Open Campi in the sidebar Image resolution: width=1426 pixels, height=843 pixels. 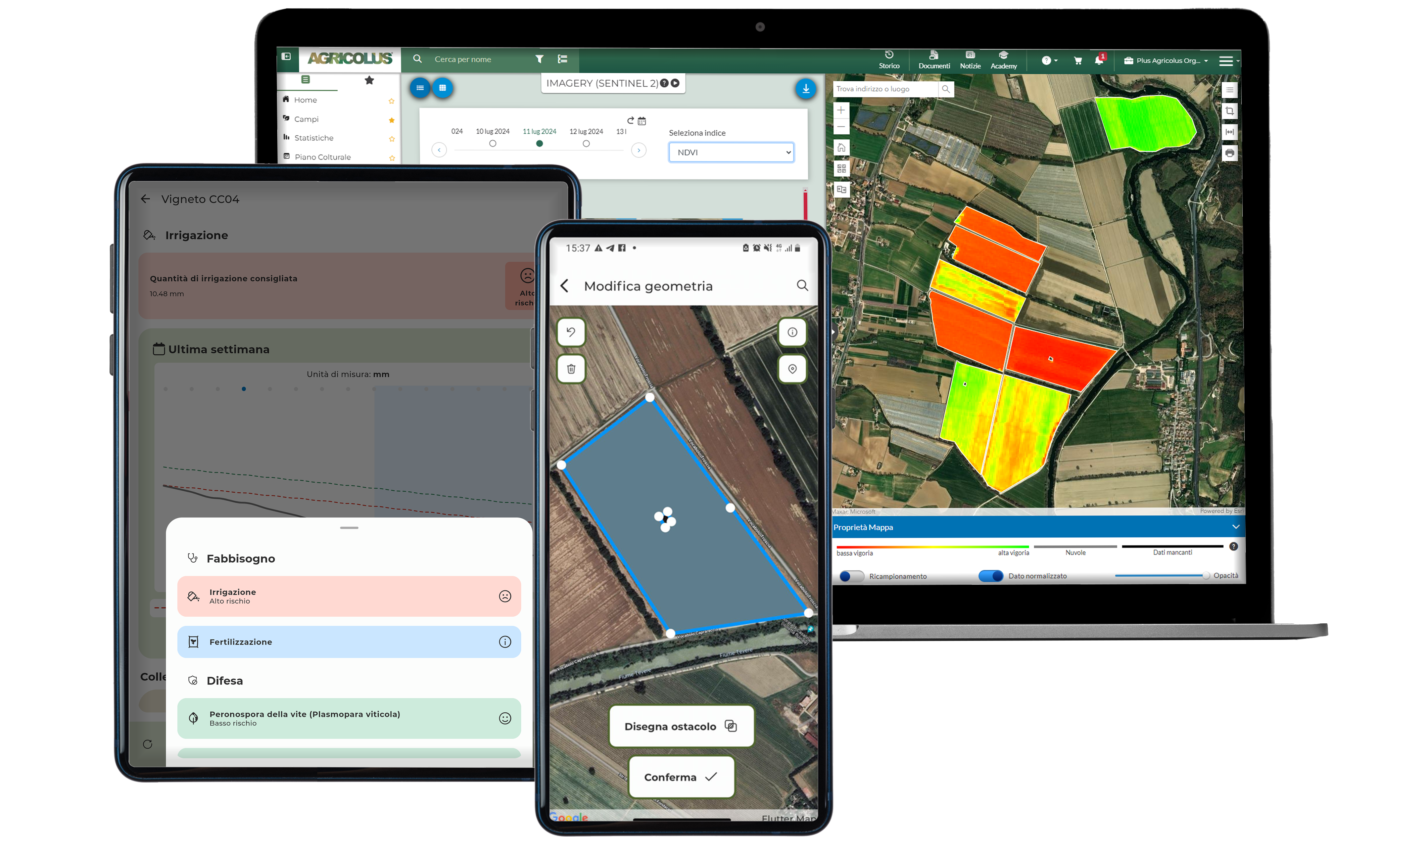click(x=306, y=119)
